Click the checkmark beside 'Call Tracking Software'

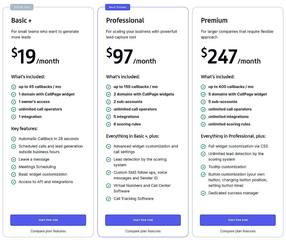click(x=109, y=199)
